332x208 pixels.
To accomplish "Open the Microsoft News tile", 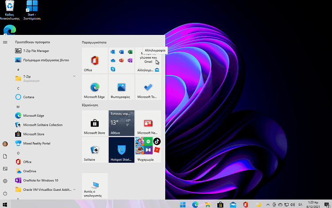I will click(148, 123).
